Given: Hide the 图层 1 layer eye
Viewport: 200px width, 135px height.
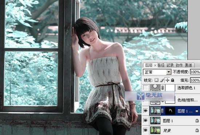Looking at the screenshot, I should click(x=145, y=120).
